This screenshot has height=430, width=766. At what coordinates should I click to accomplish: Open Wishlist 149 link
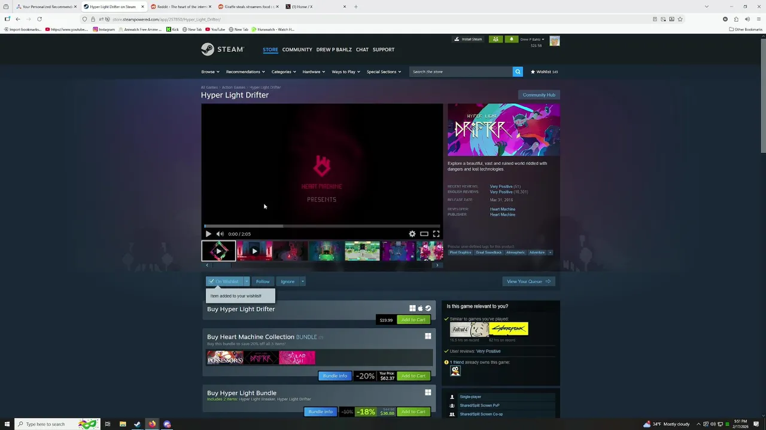pyautogui.click(x=544, y=72)
